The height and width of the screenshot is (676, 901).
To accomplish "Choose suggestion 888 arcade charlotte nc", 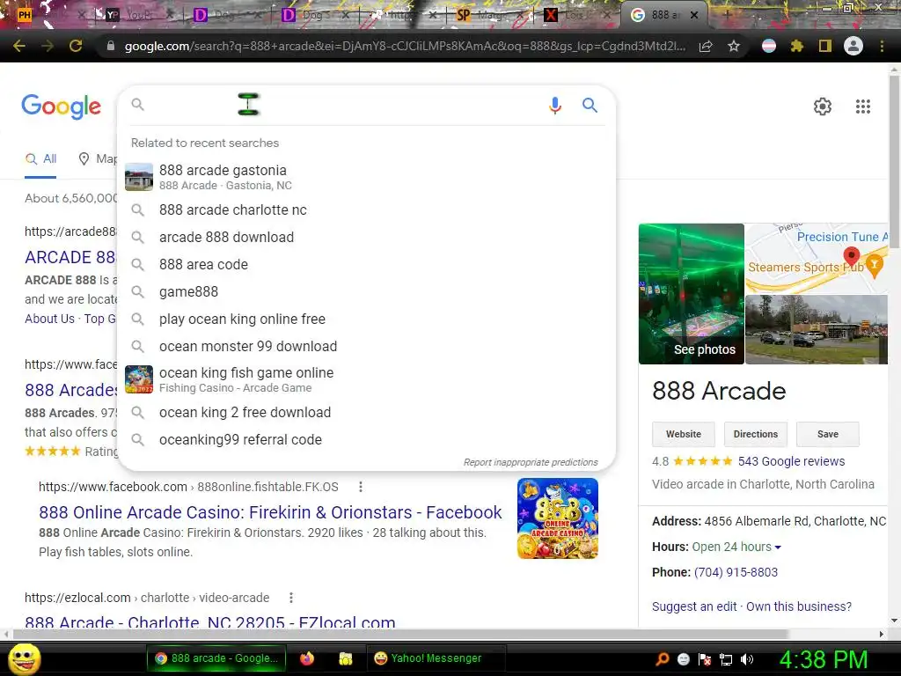I will (x=366, y=209).
